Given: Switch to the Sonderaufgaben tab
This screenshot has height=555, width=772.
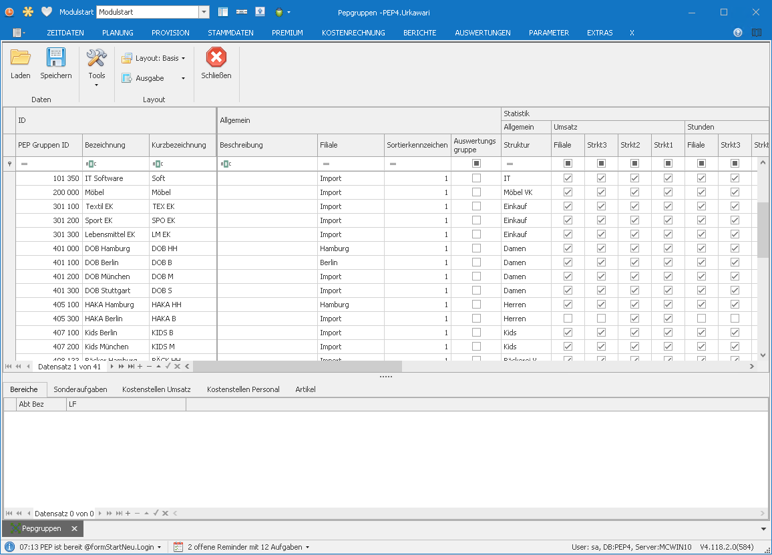Looking at the screenshot, I should 80,389.
